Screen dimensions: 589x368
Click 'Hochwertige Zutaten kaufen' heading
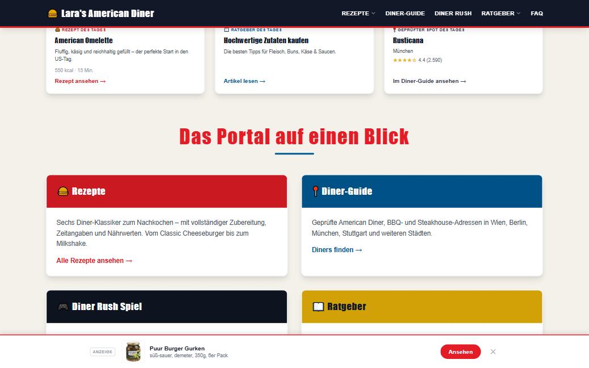266,40
